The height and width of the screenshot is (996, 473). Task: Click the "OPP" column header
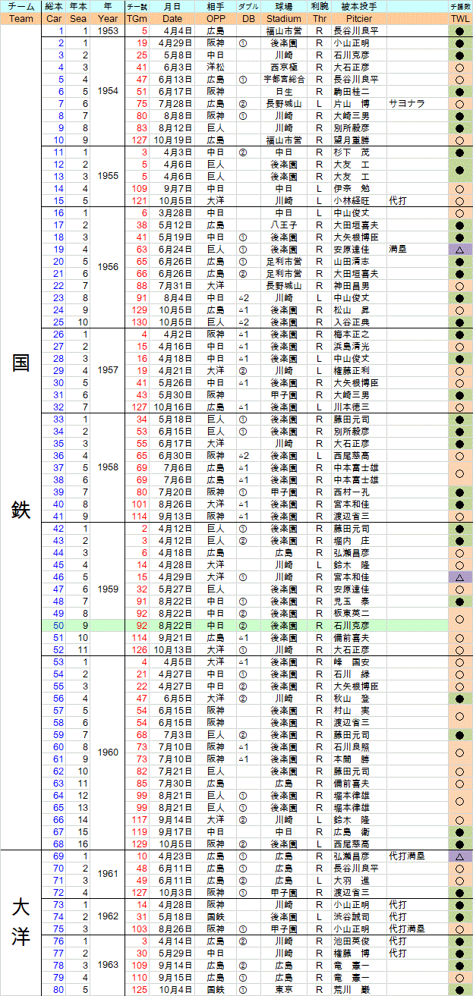pyautogui.click(x=216, y=19)
